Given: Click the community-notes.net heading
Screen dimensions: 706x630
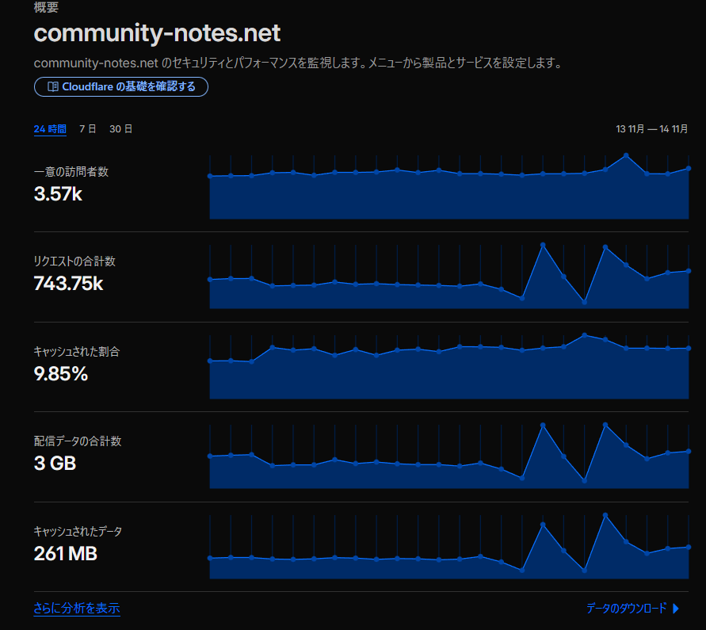Looking at the screenshot, I should (157, 34).
